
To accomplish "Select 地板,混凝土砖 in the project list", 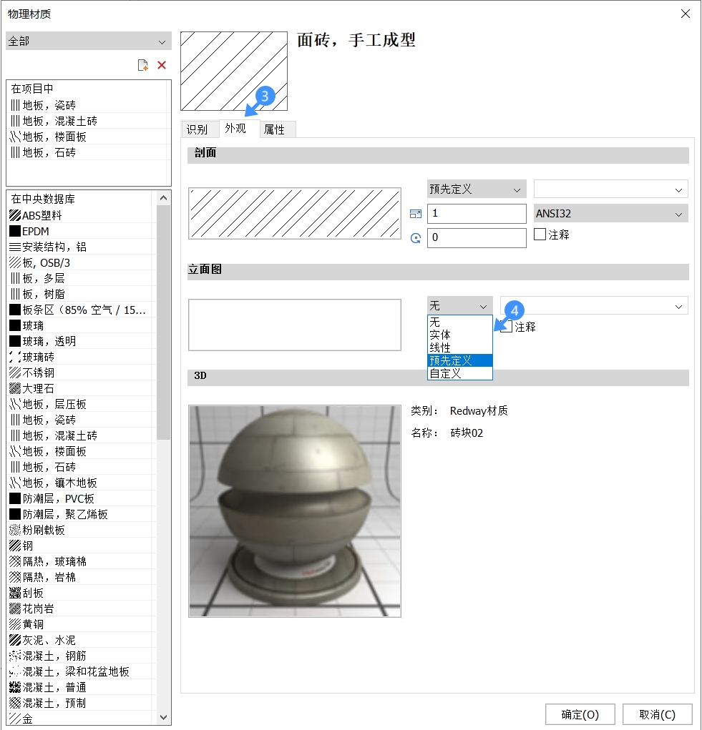I will pos(87,121).
